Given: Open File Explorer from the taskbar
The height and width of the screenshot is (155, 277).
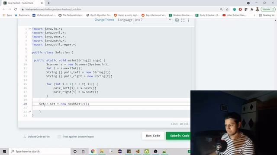Looking at the screenshot, I should [x=102, y=151].
